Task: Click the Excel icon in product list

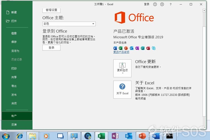Action: tap(121, 48)
